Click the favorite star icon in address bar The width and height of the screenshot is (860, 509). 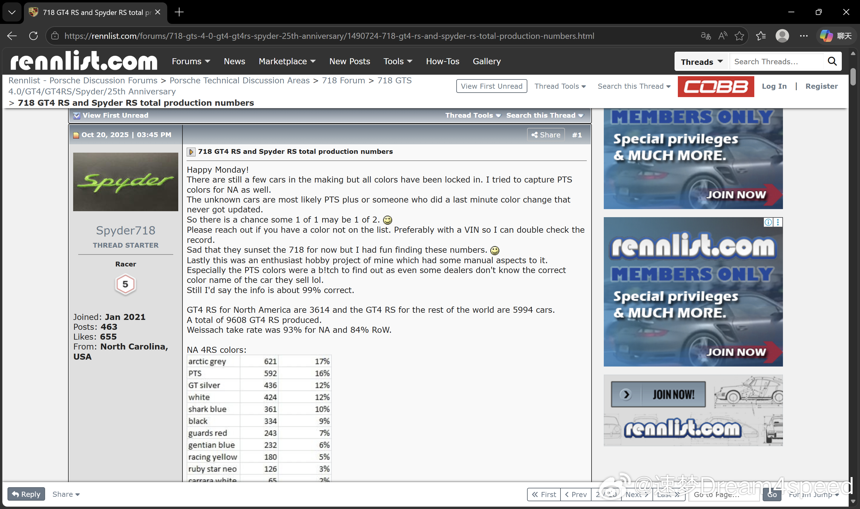coord(739,36)
